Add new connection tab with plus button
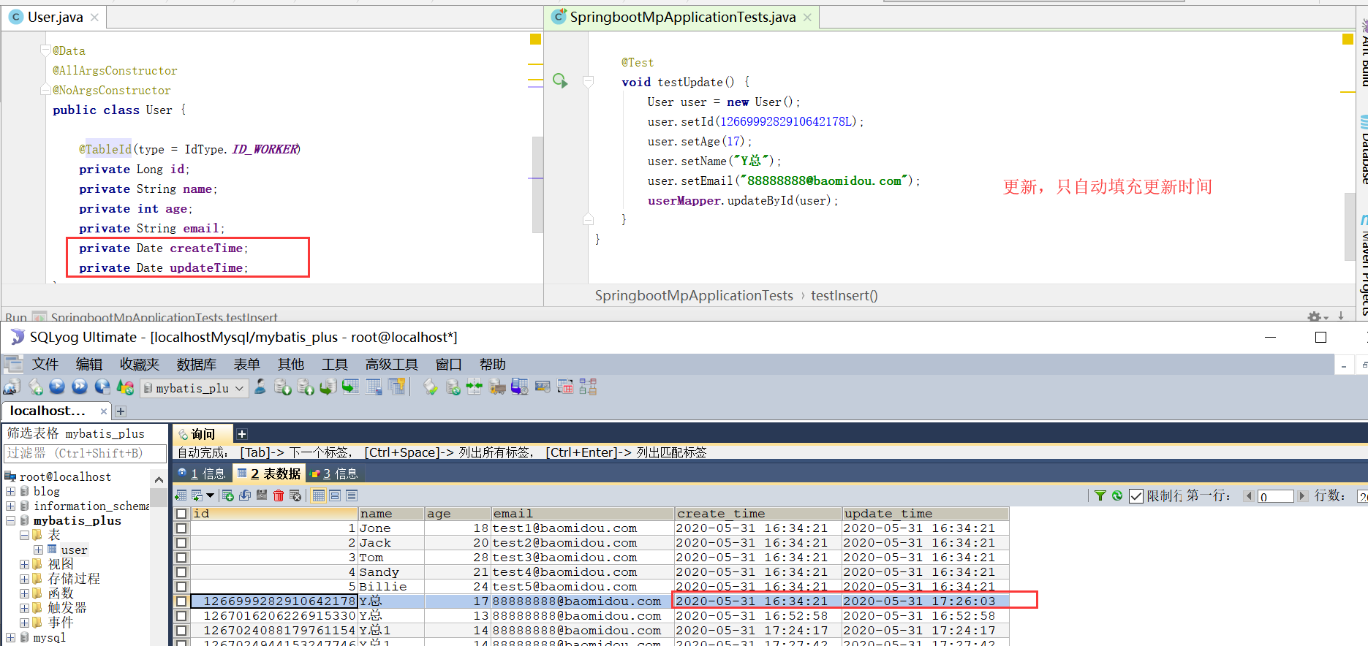1368x646 pixels. (x=121, y=411)
